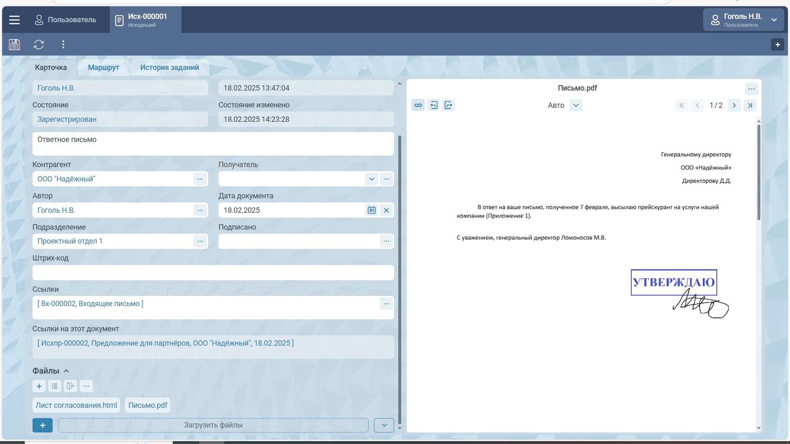Open the Вх-000002 Входящее письмо link

click(90, 304)
